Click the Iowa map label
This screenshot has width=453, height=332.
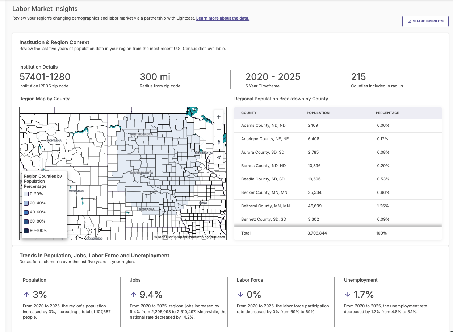point(203,203)
